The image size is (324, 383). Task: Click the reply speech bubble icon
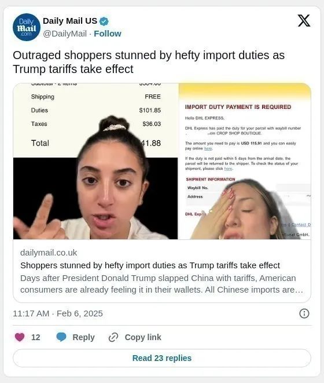pos(61,337)
